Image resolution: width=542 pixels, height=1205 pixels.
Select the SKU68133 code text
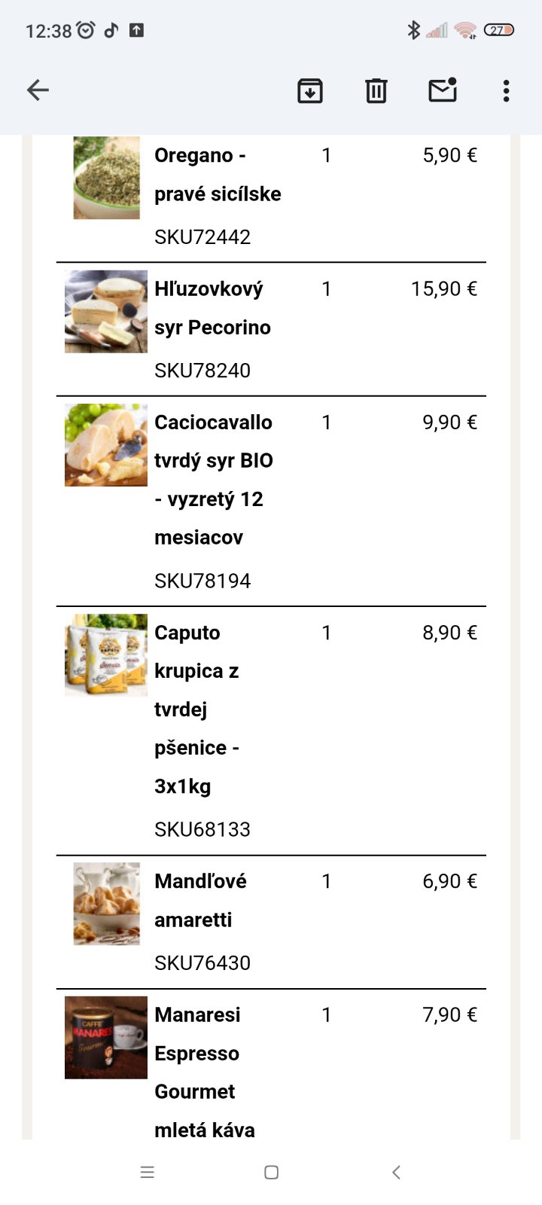point(202,829)
